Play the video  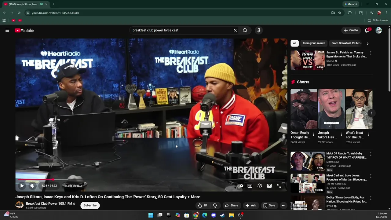point(22,185)
